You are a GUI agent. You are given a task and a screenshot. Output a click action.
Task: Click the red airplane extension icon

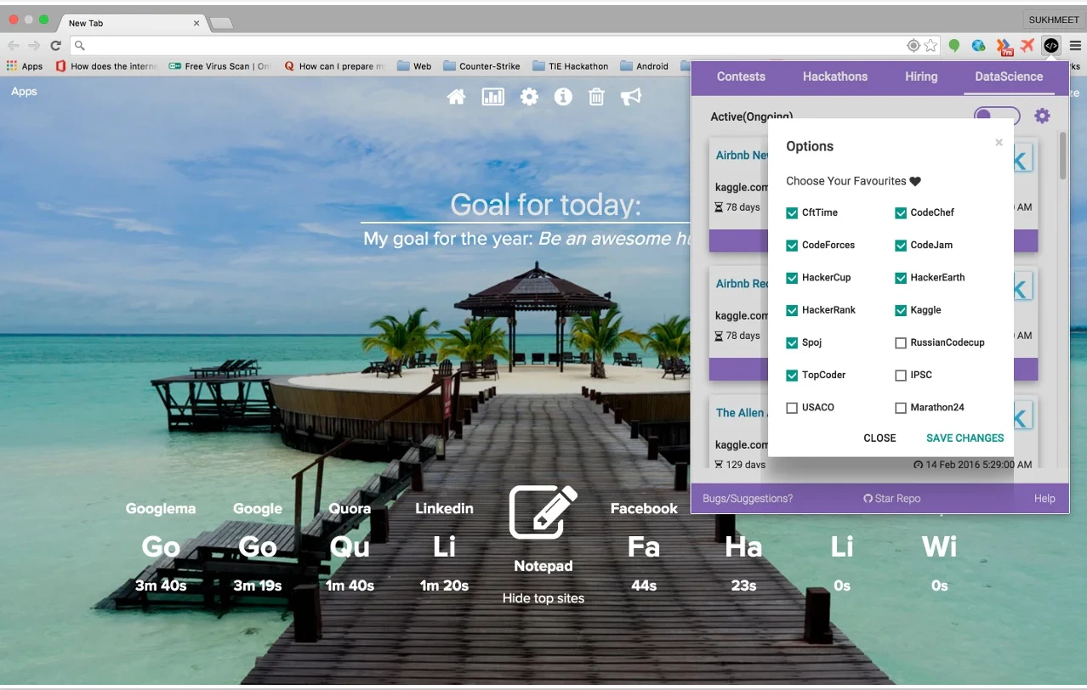1027,45
